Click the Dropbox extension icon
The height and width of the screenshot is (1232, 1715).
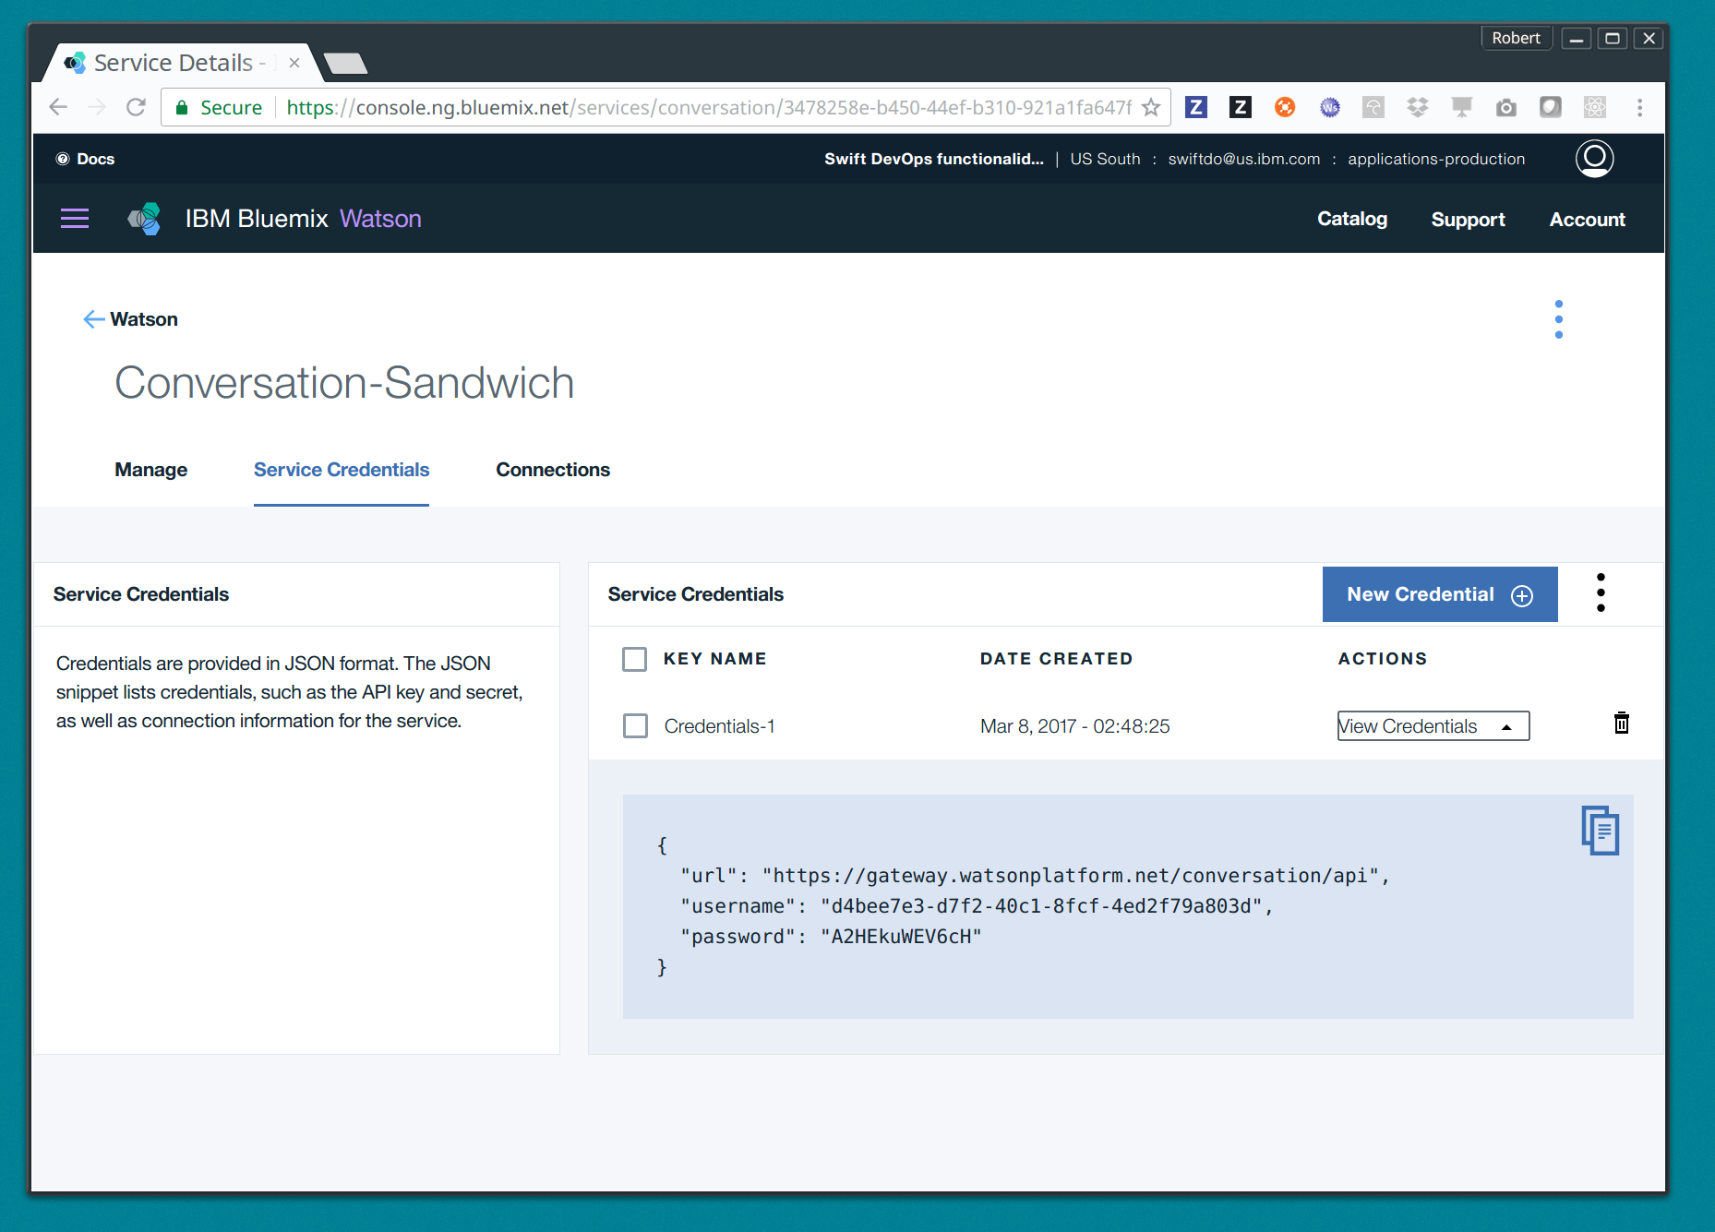pyautogui.click(x=1418, y=107)
